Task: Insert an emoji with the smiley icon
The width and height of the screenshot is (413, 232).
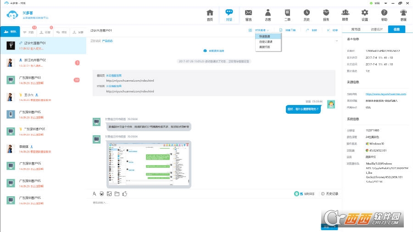Action: point(102,194)
